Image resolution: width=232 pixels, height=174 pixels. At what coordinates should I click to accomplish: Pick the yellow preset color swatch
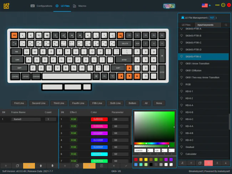(x=146, y=159)
